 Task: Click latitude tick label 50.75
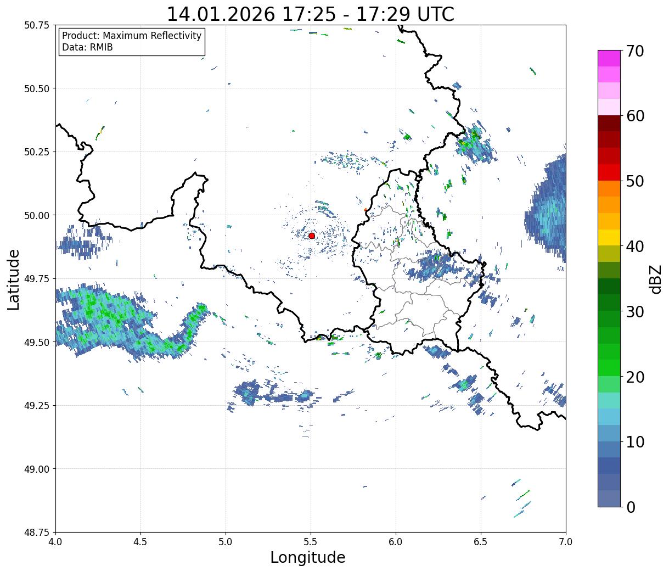point(37,25)
